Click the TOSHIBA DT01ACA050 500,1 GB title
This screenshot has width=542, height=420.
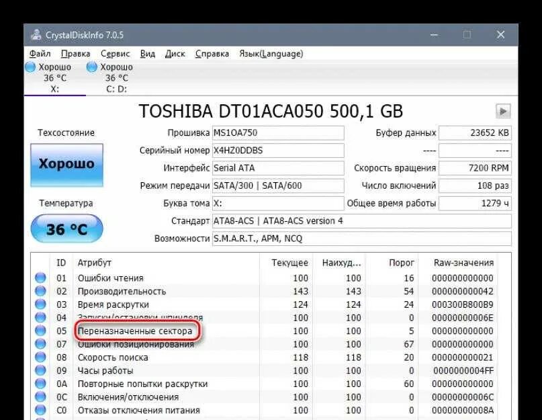click(271, 112)
